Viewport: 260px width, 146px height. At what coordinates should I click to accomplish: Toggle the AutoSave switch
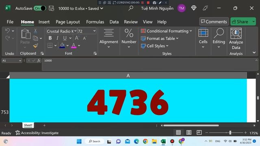(x=40, y=8)
